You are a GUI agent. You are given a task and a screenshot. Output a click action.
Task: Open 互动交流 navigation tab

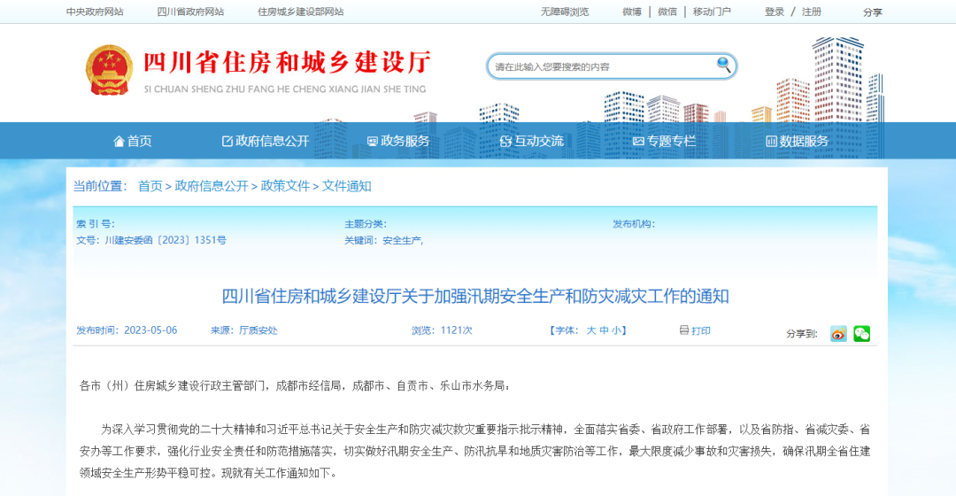pyautogui.click(x=531, y=141)
